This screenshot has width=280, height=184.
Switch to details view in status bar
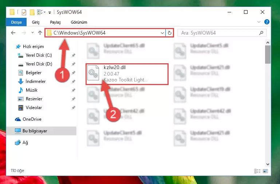point(257,171)
